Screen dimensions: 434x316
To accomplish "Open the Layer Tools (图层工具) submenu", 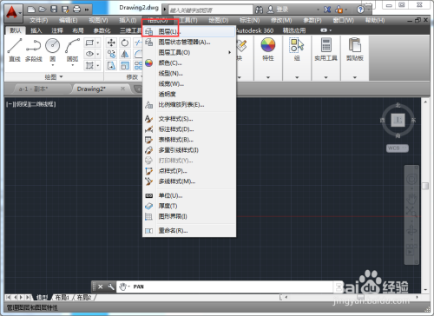I will click(x=189, y=52).
